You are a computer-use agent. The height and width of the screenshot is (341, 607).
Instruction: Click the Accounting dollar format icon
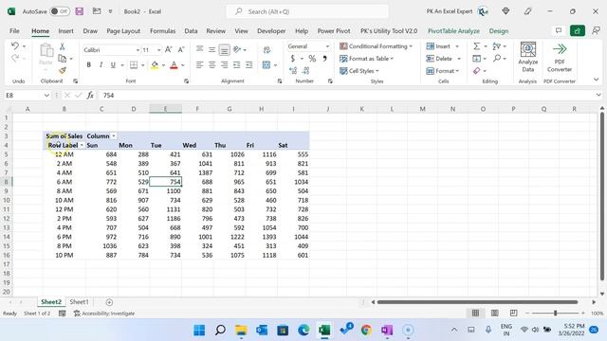[293, 59]
